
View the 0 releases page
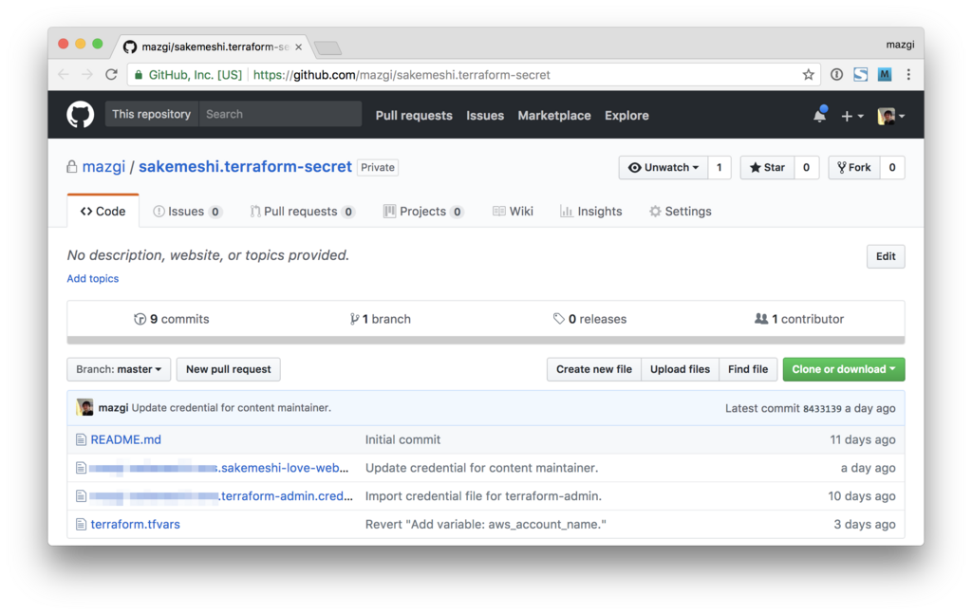coord(589,319)
